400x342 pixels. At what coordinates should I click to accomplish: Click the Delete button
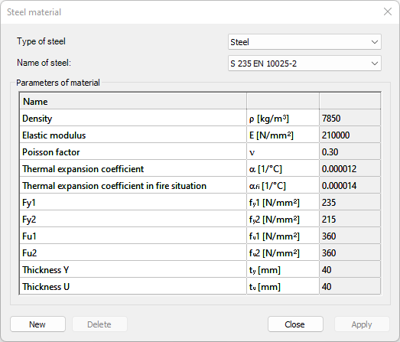point(99,324)
